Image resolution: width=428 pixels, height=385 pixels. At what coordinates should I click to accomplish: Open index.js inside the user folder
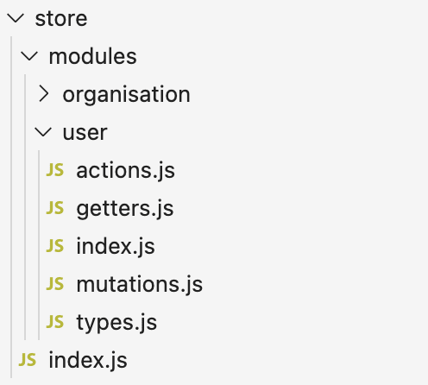click(116, 247)
